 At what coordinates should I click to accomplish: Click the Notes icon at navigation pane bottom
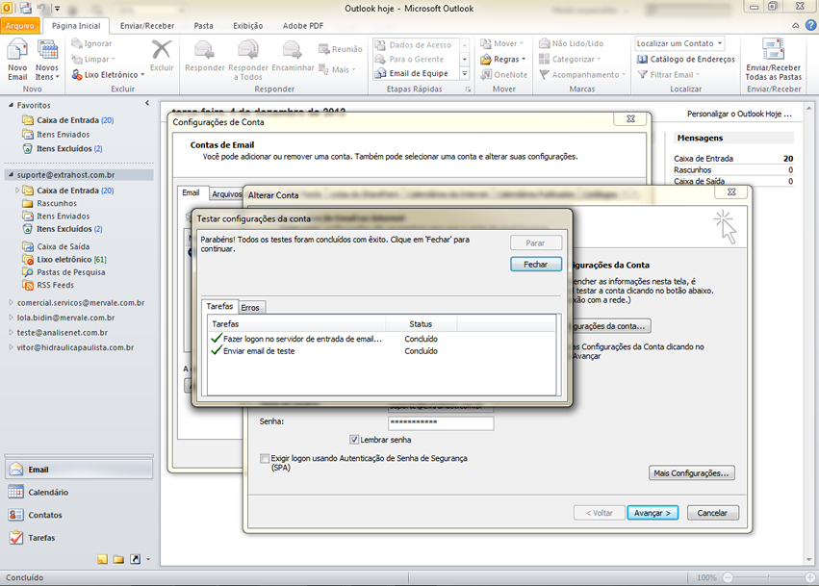tap(102, 559)
